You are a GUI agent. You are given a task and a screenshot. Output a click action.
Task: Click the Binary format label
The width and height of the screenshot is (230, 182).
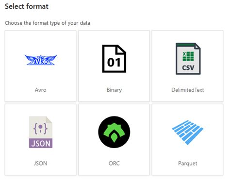[114, 90]
